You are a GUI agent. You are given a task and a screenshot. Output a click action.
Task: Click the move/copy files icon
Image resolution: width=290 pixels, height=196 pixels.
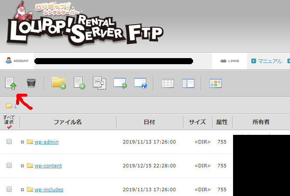click(x=100, y=83)
